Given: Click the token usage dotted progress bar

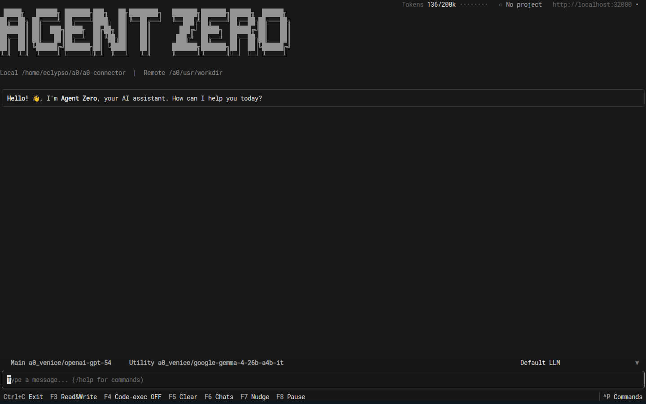Looking at the screenshot, I should 474,4.
